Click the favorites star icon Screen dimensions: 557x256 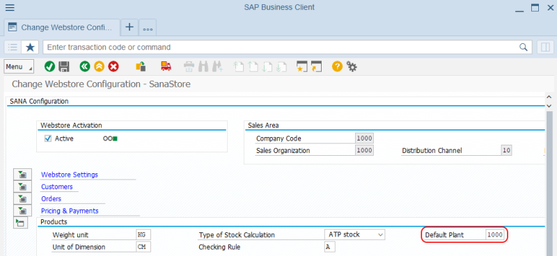click(x=31, y=47)
